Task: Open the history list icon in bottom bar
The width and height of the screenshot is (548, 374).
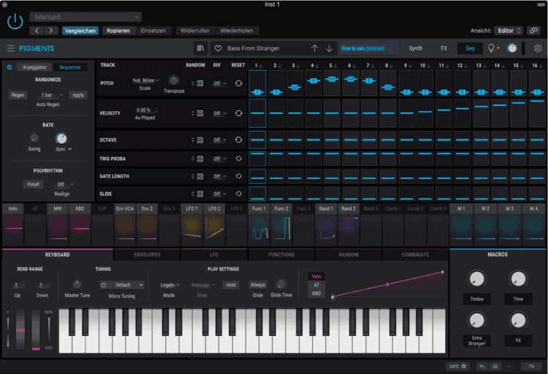Action: pos(495,366)
